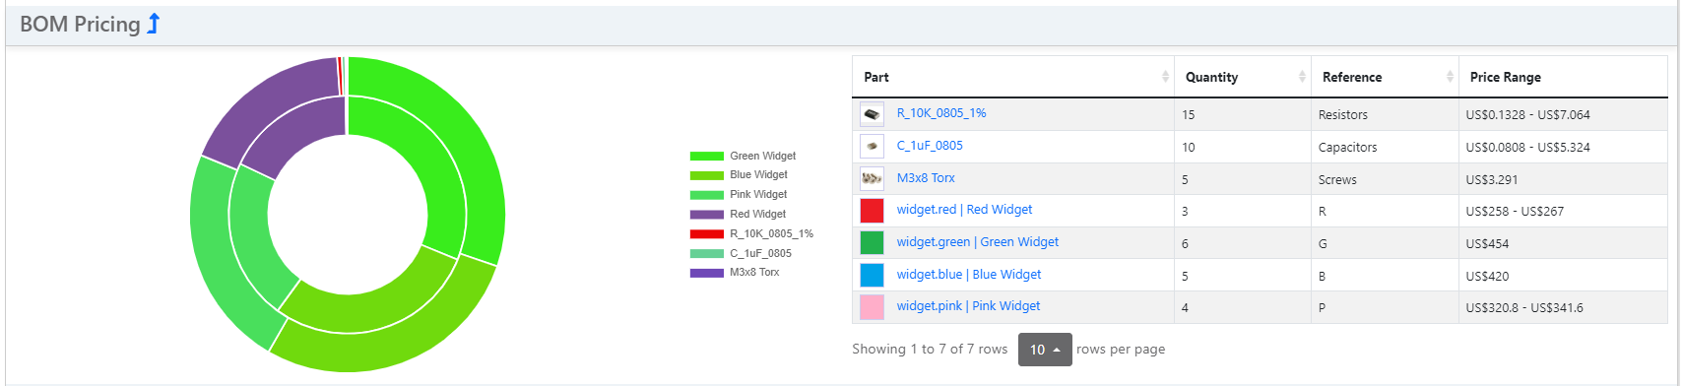The image size is (1683, 386).
Task: Toggle R_10K_0805_1% legend entry
Action: click(x=751, y=233)
